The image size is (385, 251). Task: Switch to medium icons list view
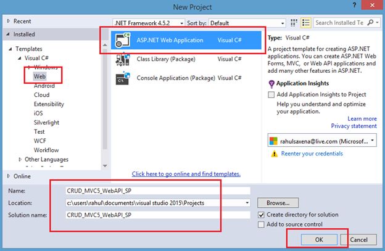pos(305,23)
